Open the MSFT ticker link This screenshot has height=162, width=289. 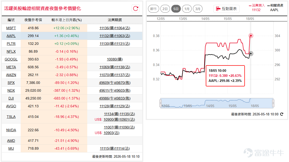pos(11,28)
